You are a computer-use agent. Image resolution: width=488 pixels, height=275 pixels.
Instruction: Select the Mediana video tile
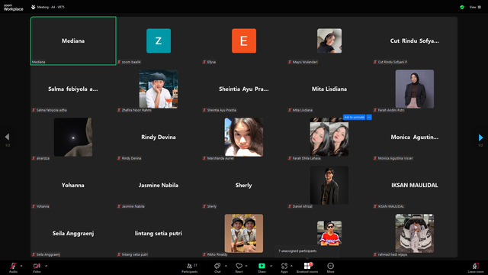[73, 40]
